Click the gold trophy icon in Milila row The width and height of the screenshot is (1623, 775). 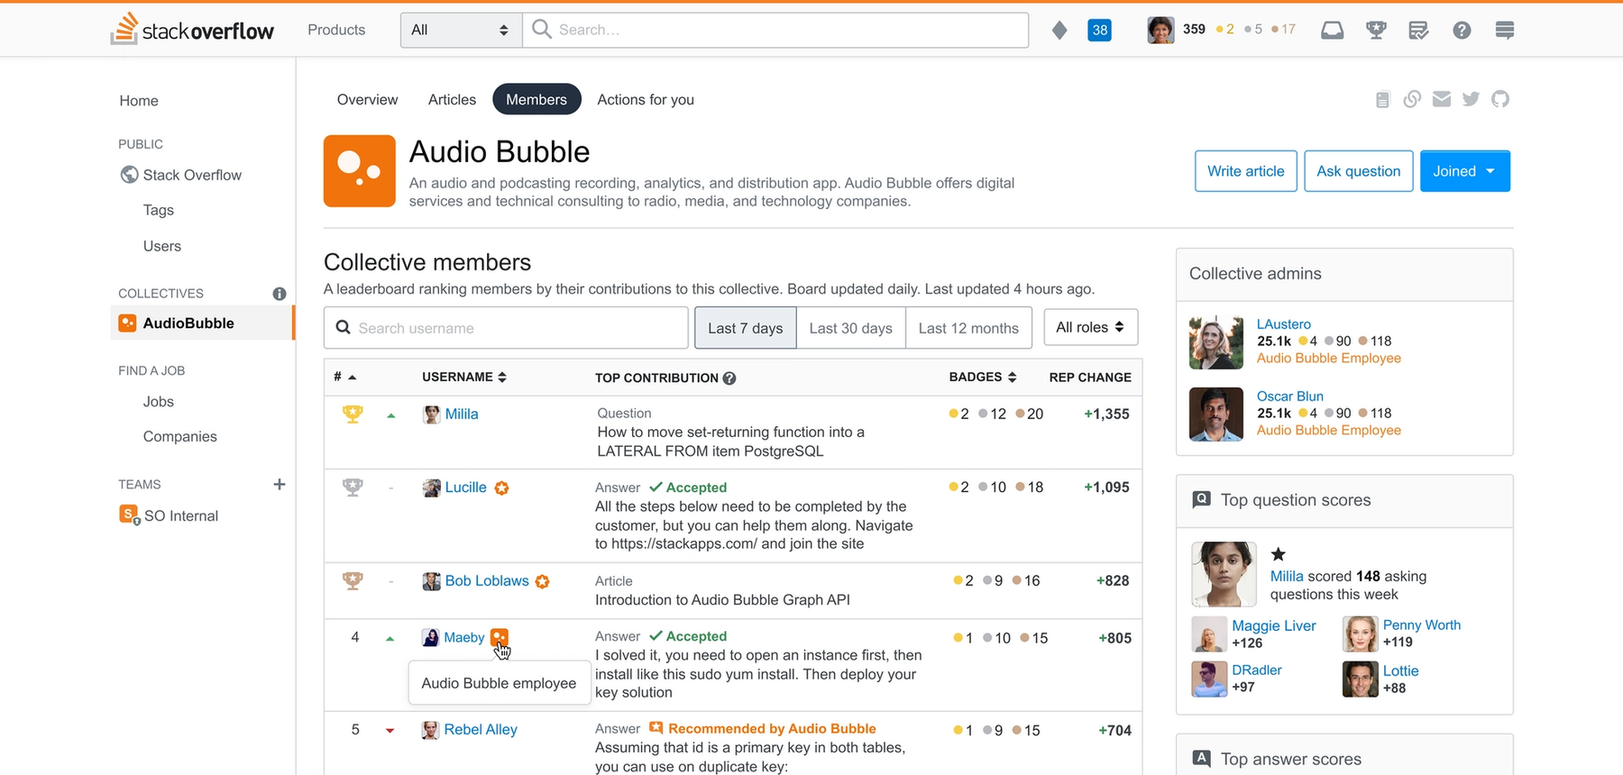[x=353, y=415]
